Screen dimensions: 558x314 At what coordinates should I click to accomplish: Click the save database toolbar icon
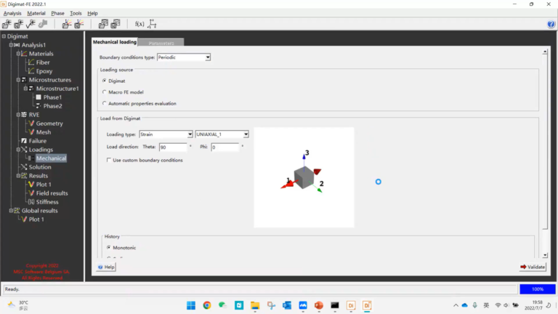[x=116, y=24]
